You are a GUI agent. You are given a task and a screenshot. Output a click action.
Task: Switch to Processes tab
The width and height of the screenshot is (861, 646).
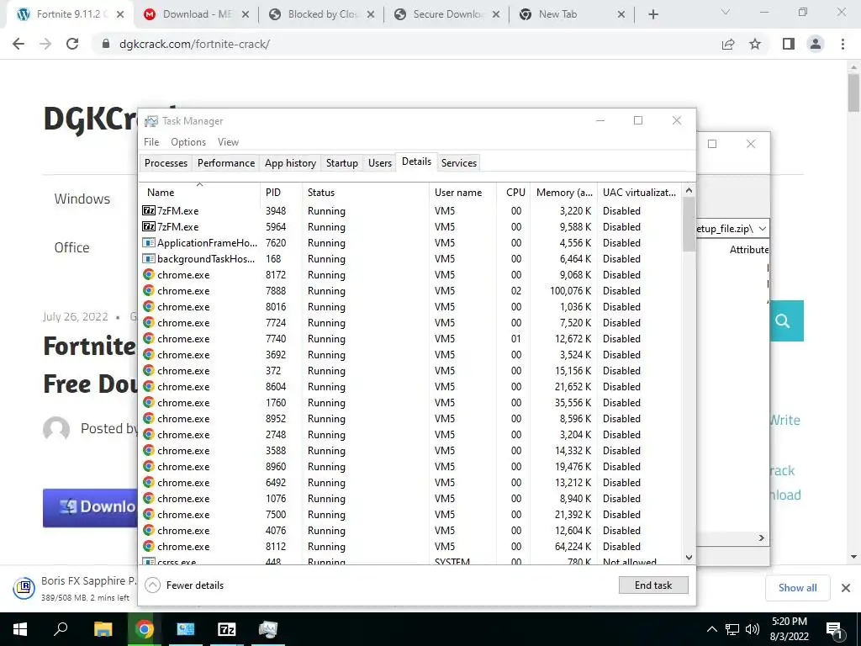point(166,162)
